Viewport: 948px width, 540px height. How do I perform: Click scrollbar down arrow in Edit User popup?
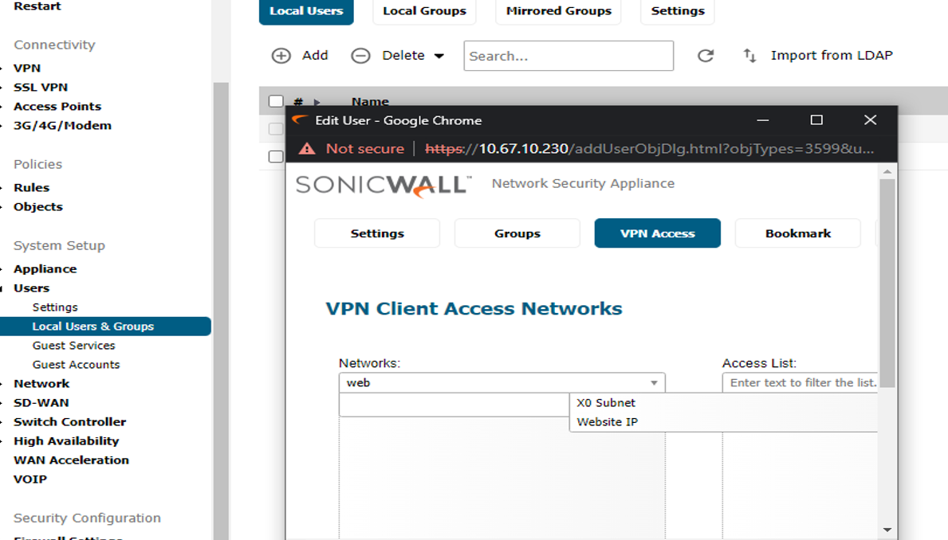887,530
